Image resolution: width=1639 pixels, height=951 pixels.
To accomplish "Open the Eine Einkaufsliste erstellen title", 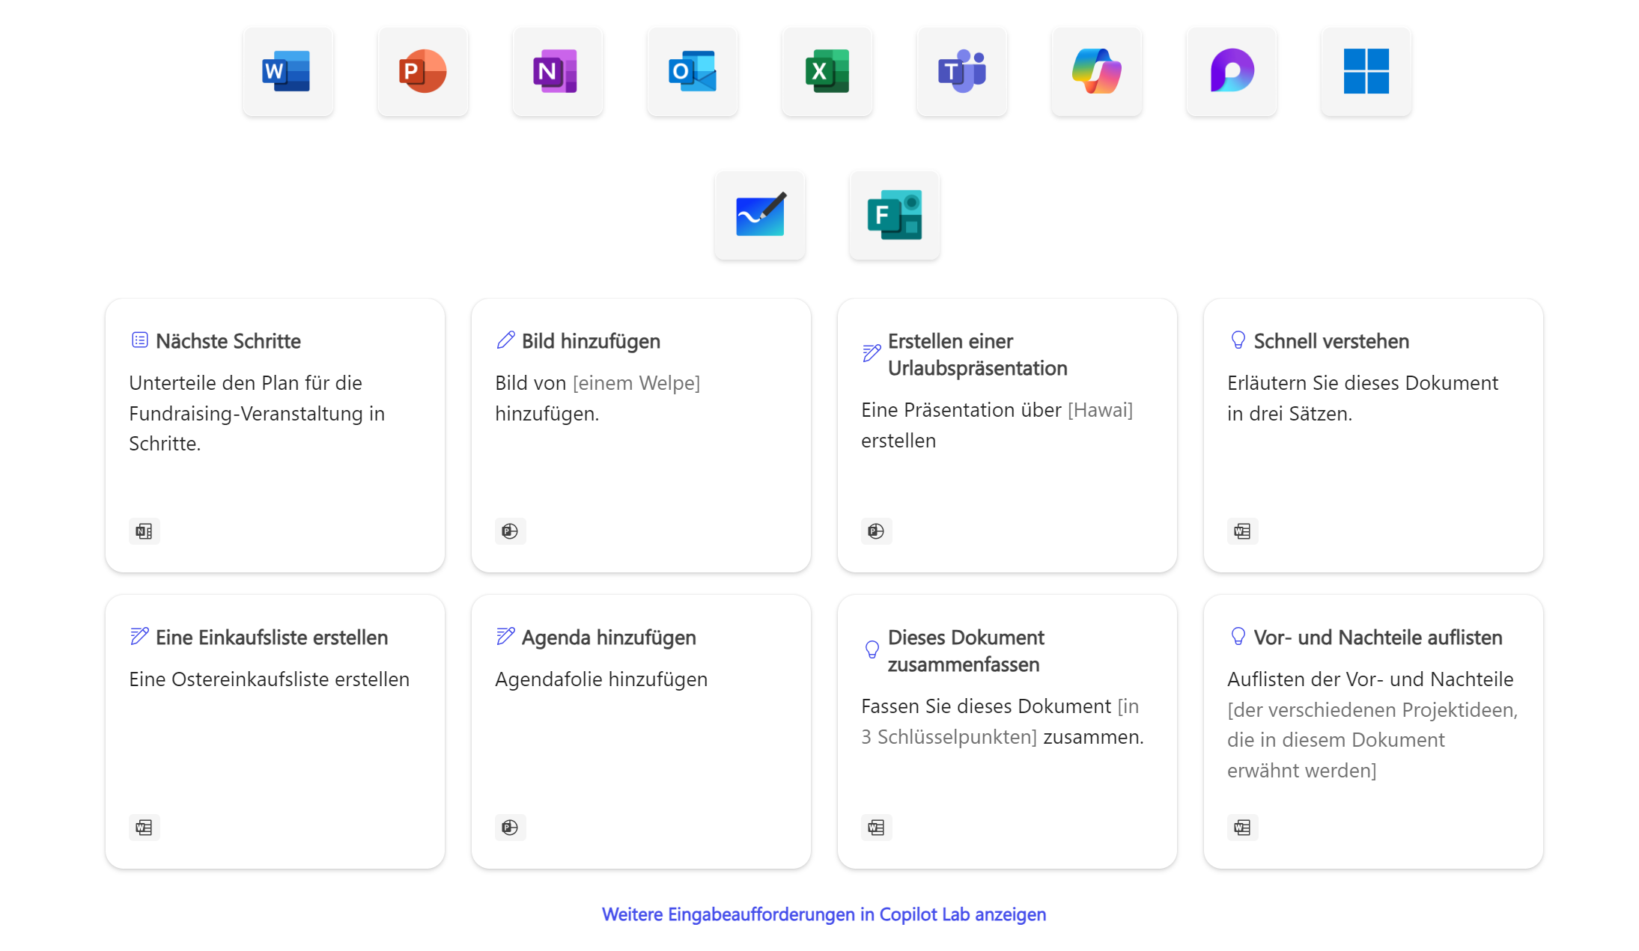I will coord(272,637).
